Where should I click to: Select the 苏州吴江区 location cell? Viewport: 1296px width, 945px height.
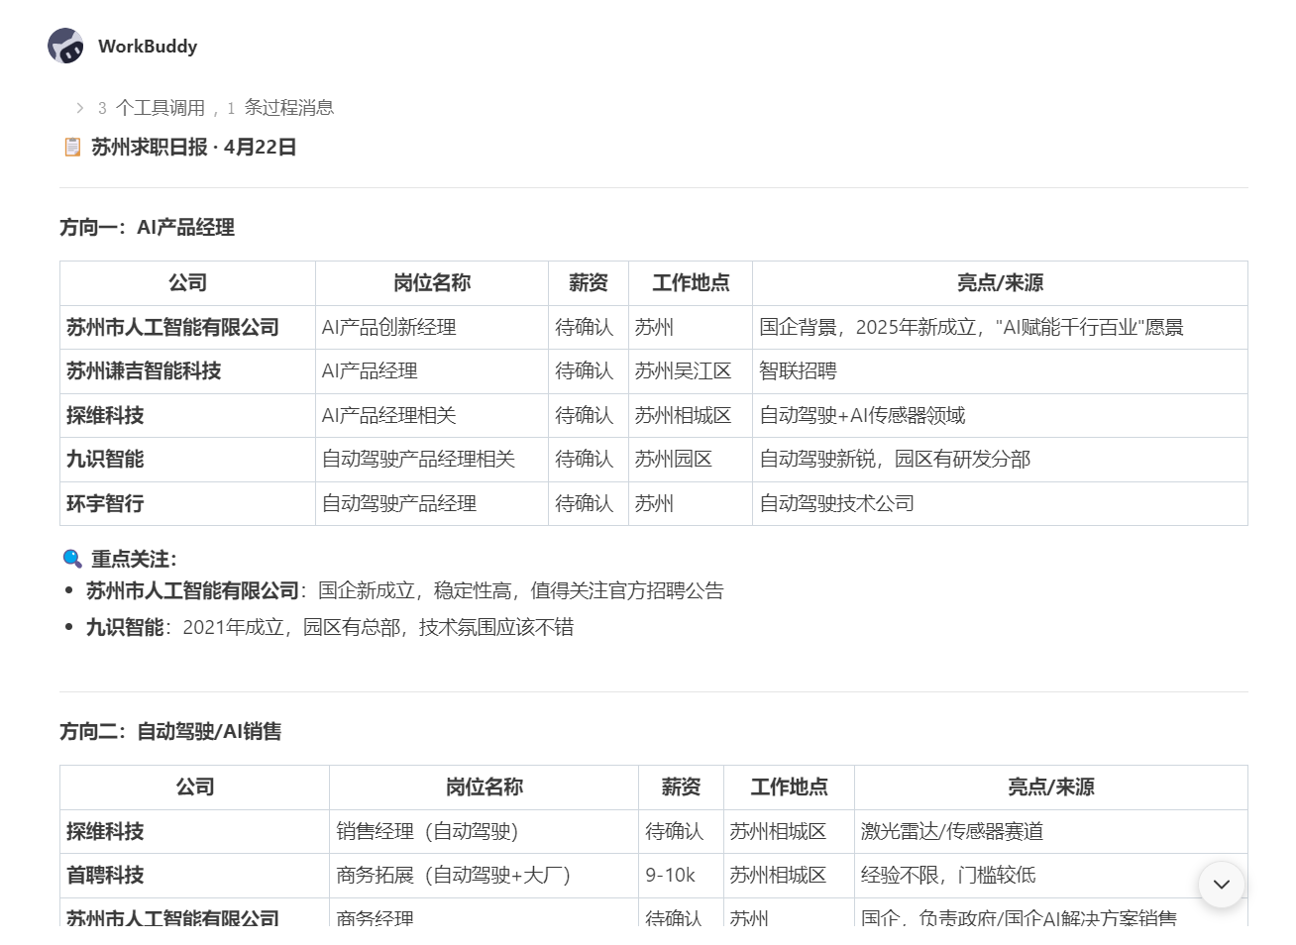coord(683,371)
